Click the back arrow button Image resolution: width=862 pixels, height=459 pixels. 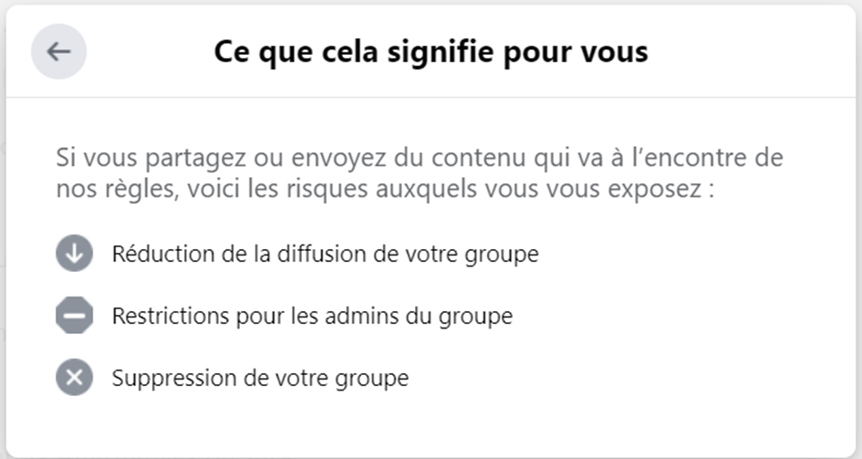[58, 52]
